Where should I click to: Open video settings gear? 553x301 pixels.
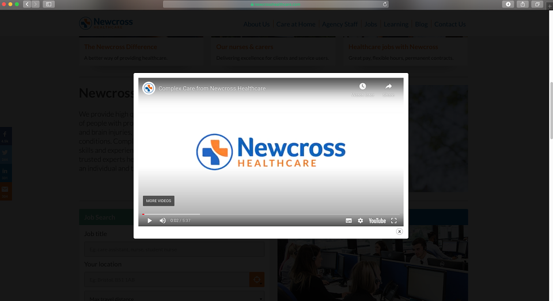[360, 221]
